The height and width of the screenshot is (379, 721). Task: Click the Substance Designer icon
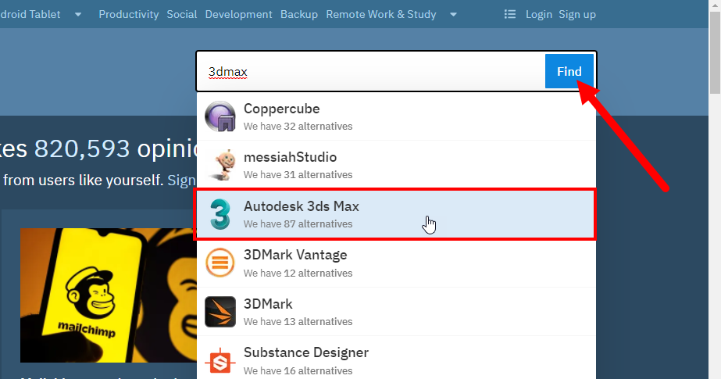tap(220, 360)
